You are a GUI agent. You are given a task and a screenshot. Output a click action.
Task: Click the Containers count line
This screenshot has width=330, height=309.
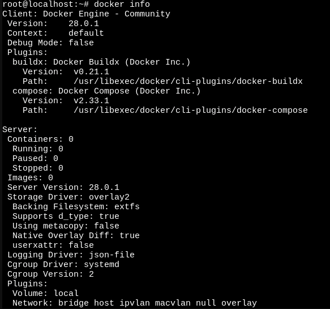point(40,139)
